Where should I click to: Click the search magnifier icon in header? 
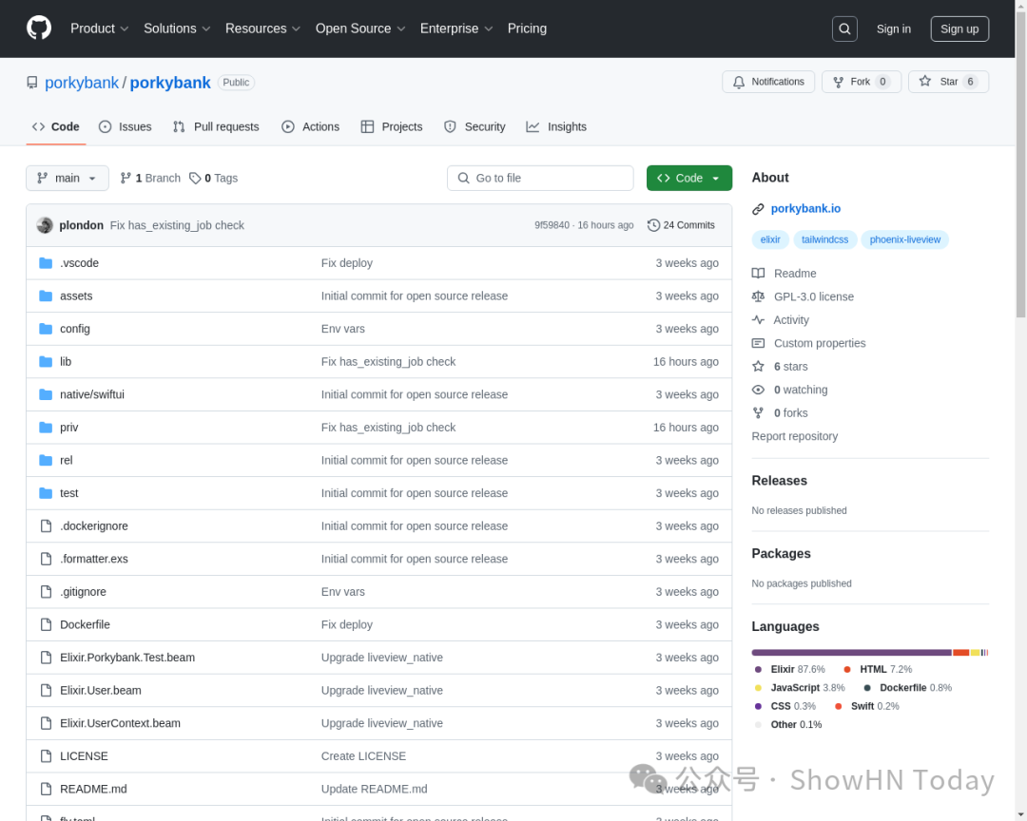(x=844, y=29)
